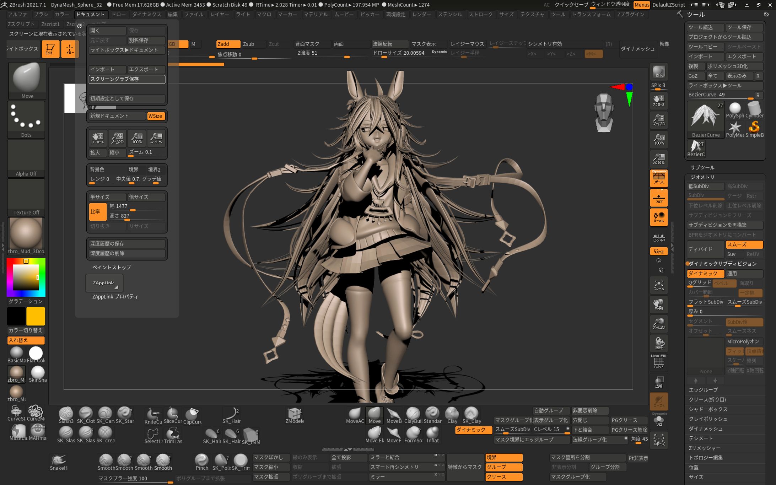Select the ZModeler brush
Viewport: 776px width, 485px height.
(x=295, y=416)
